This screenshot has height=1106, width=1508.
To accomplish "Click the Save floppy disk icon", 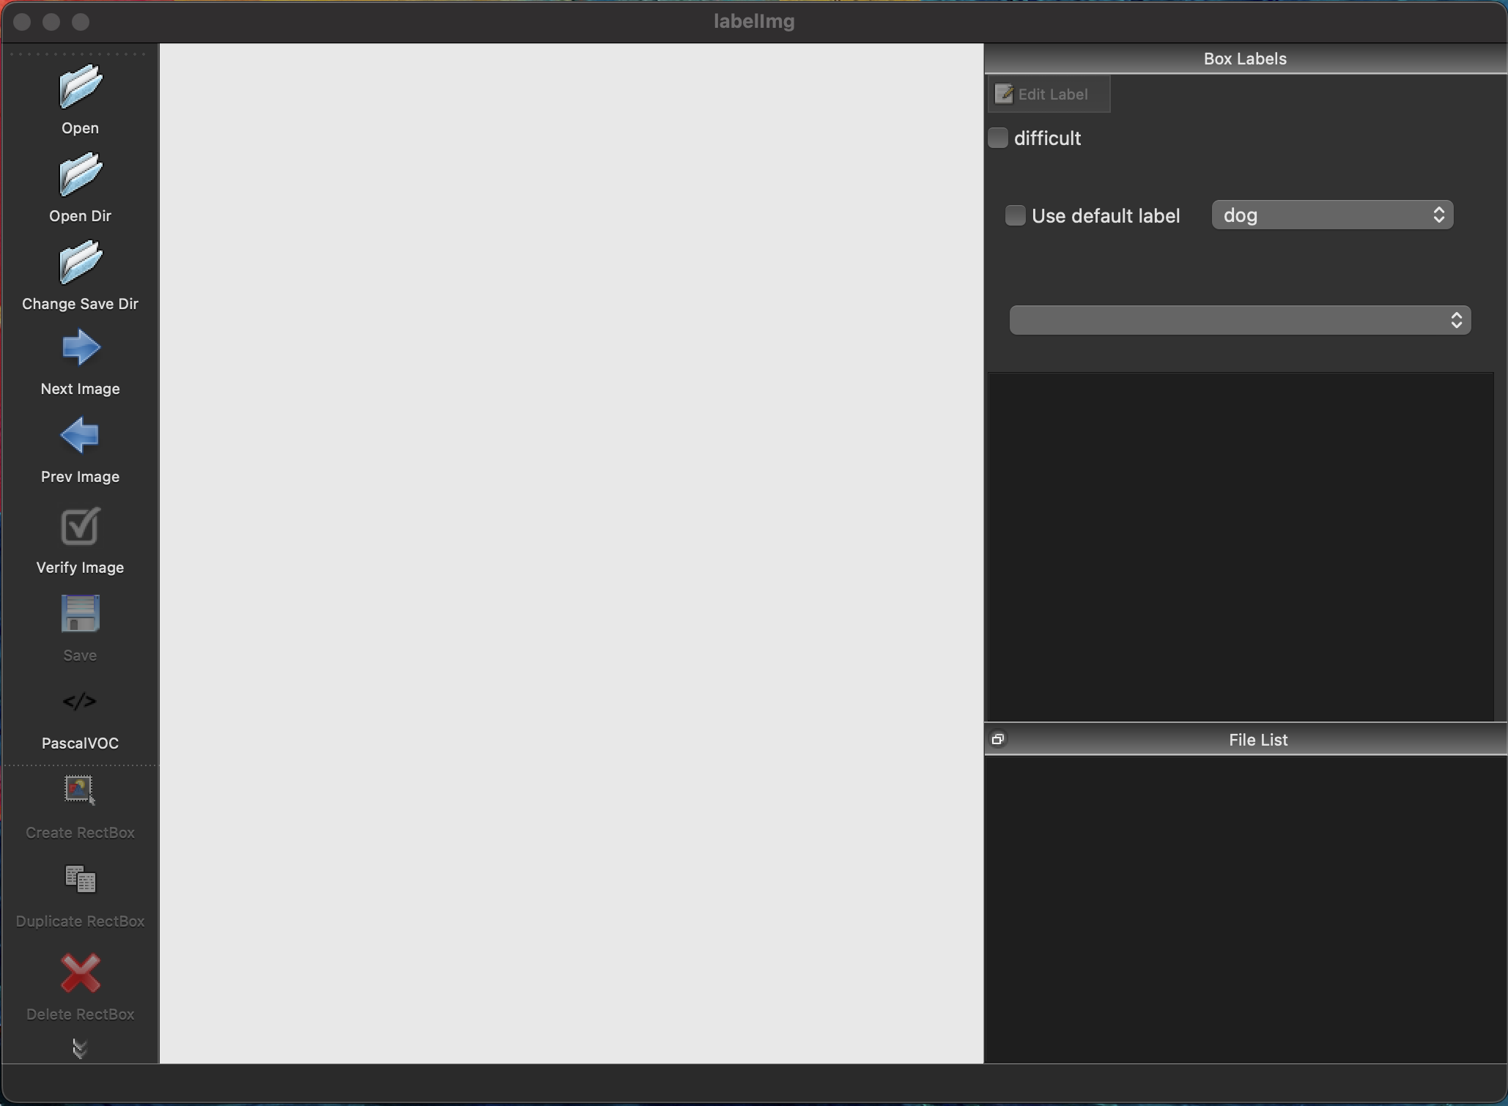I will tap(80, 614).
